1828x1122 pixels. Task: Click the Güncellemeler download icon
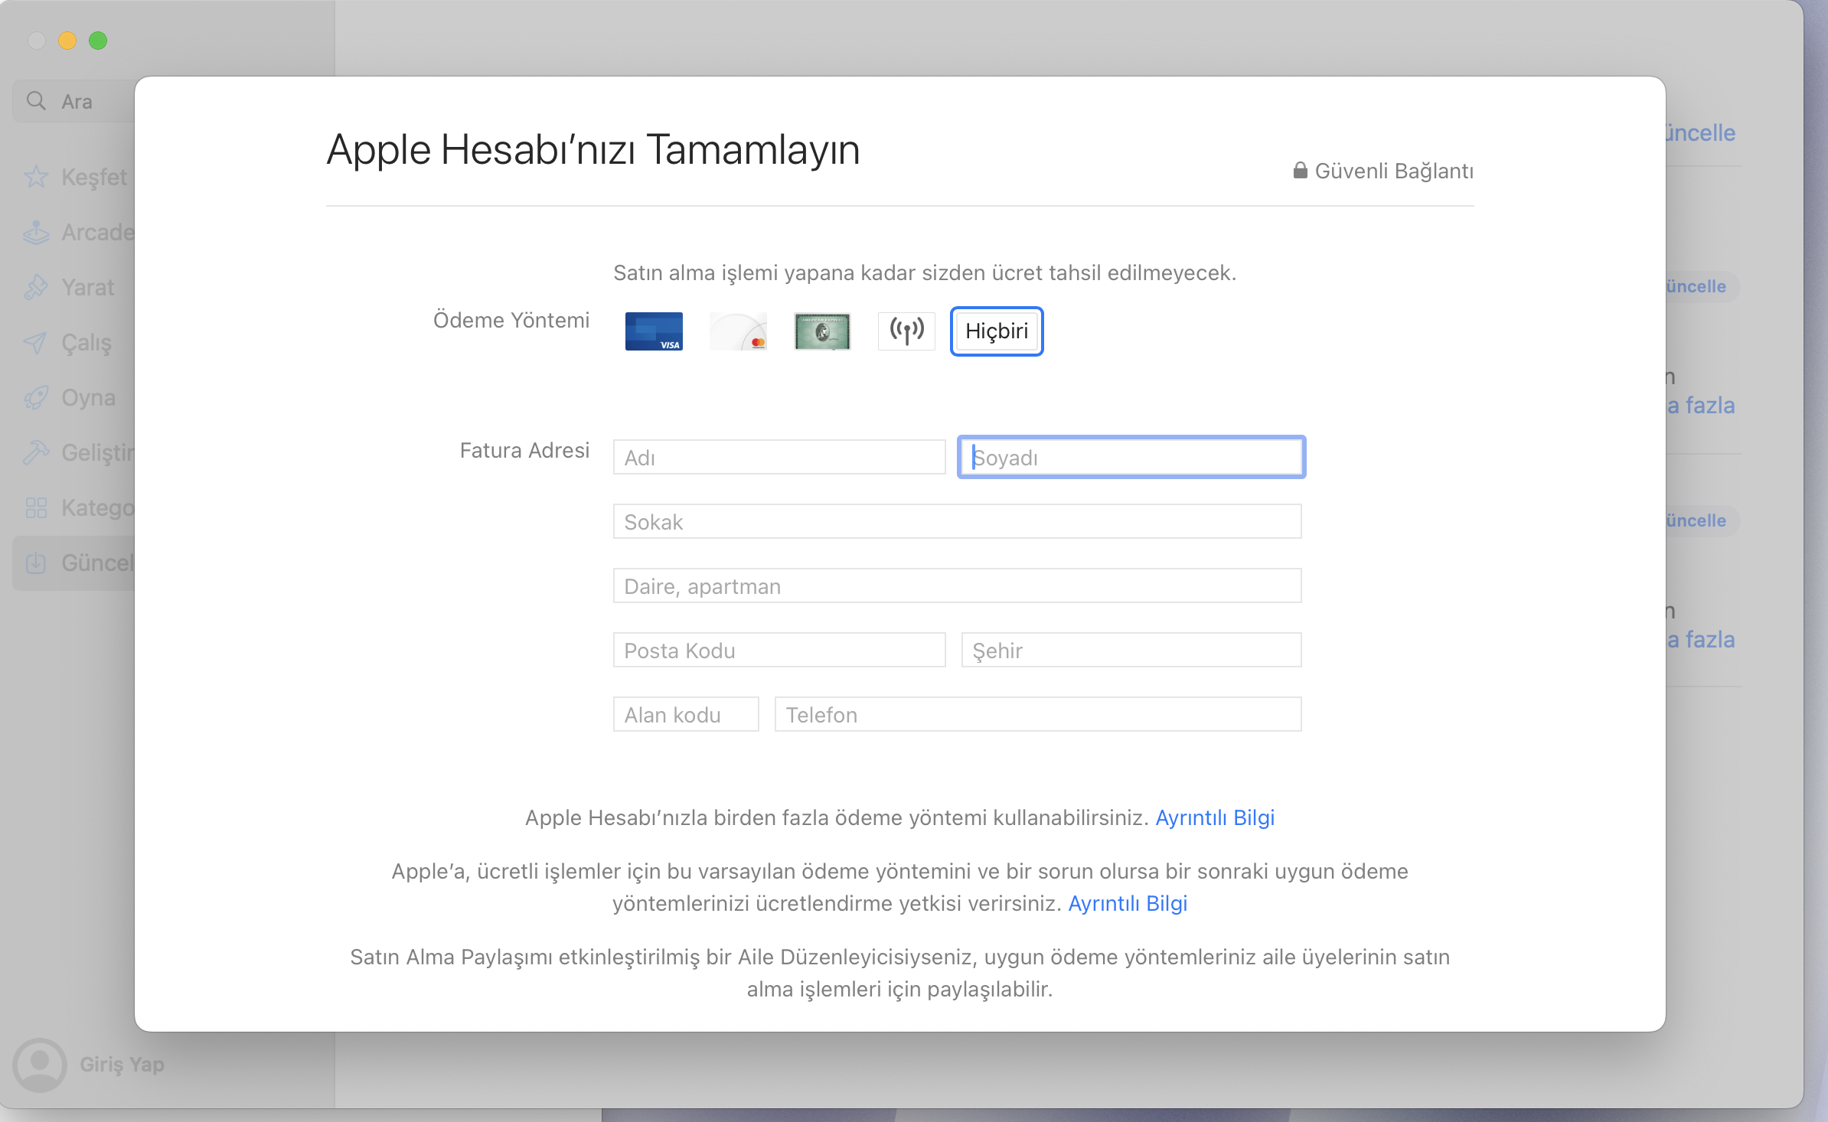(x=36, y=563)
